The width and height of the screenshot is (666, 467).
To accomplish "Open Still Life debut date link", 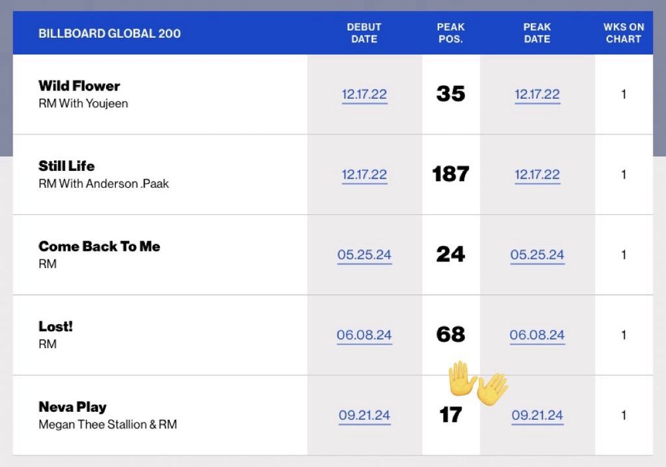I will 364,174.
